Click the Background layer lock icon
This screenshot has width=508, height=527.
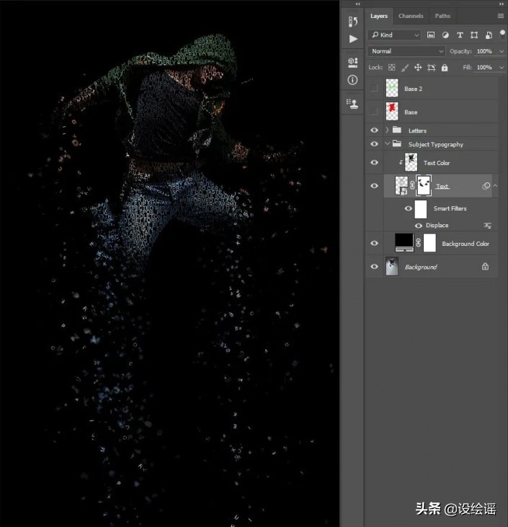[485, 267]
